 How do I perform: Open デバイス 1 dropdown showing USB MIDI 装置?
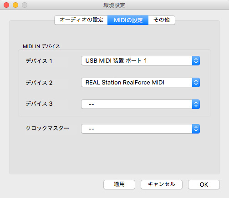click(x=140, y=61)
